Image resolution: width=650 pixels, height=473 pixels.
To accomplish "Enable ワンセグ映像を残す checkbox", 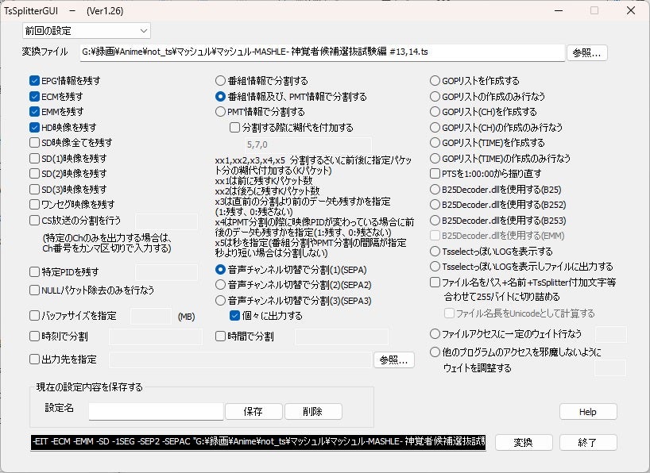I will [35, 205].
